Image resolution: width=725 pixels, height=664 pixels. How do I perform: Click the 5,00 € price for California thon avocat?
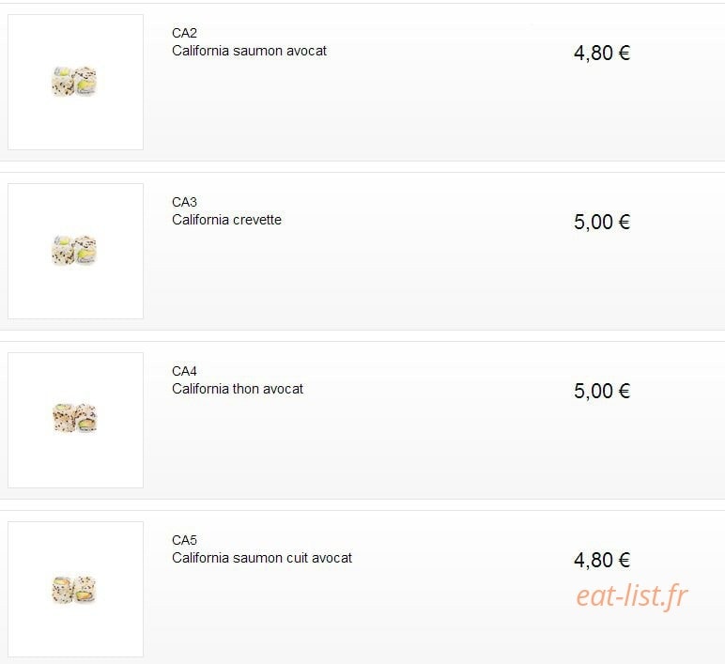coord(602,392)
